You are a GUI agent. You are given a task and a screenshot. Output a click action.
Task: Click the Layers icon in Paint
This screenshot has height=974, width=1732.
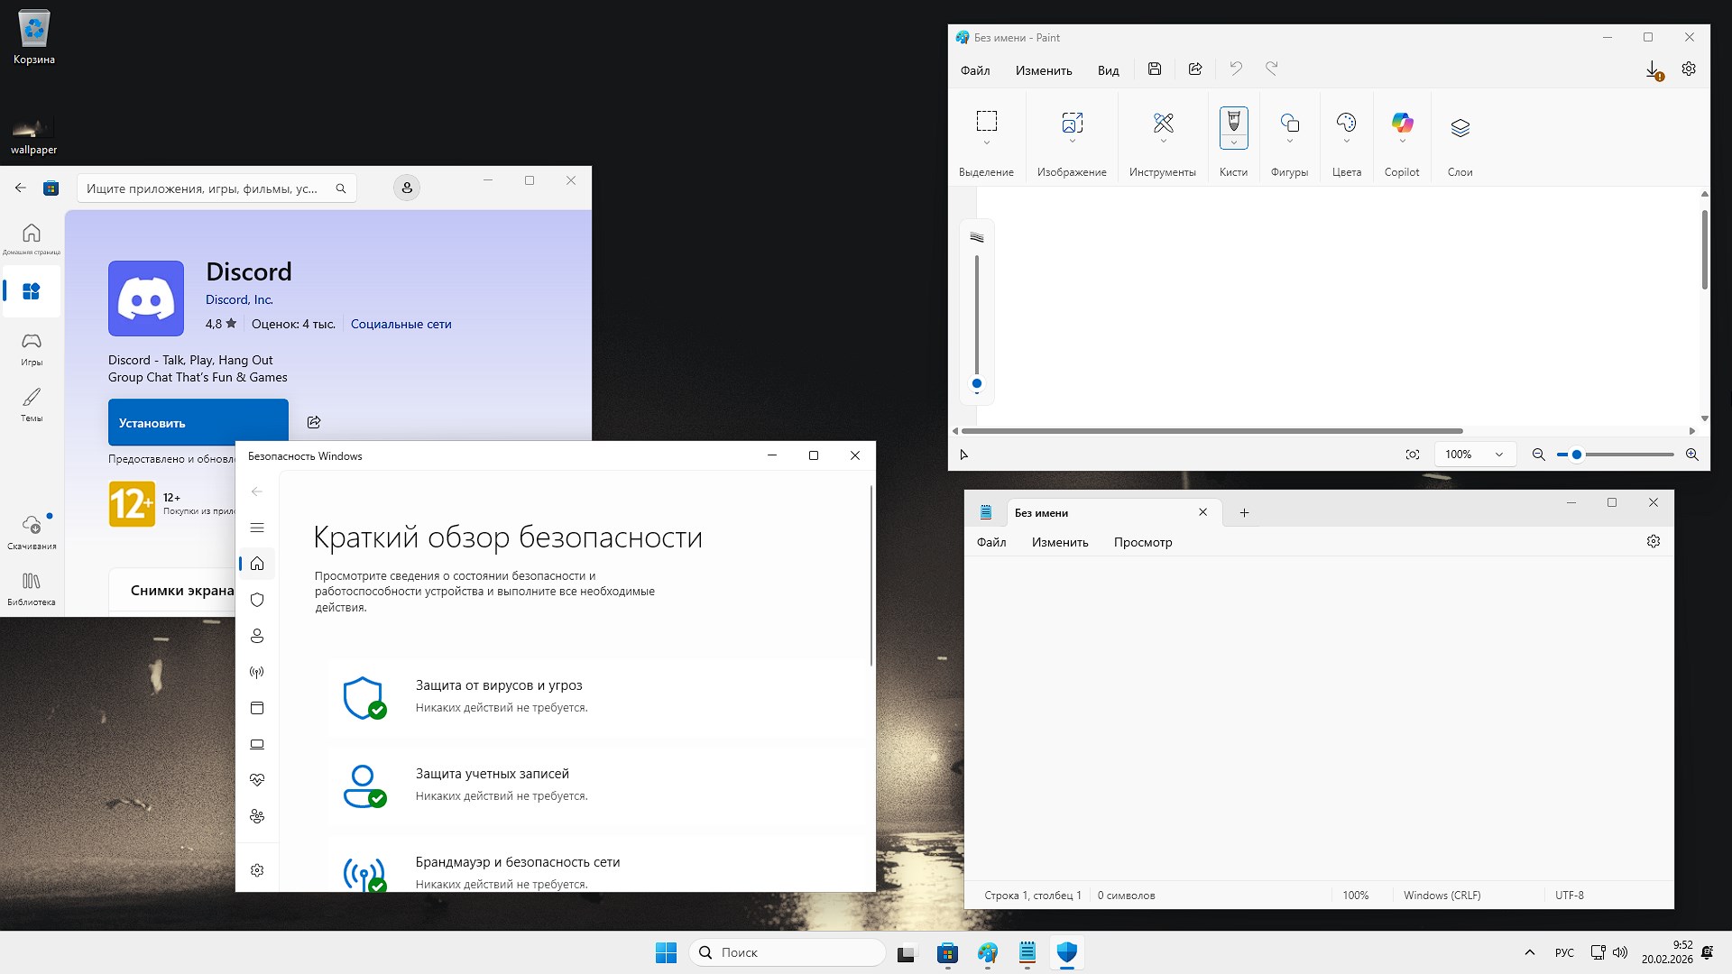1460,128
